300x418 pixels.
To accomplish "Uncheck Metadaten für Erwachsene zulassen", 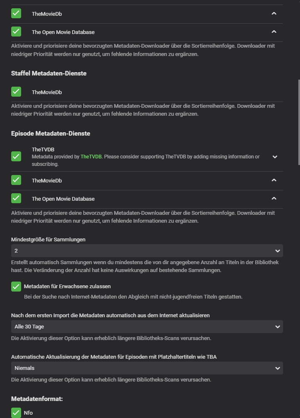I will (16, 287).
